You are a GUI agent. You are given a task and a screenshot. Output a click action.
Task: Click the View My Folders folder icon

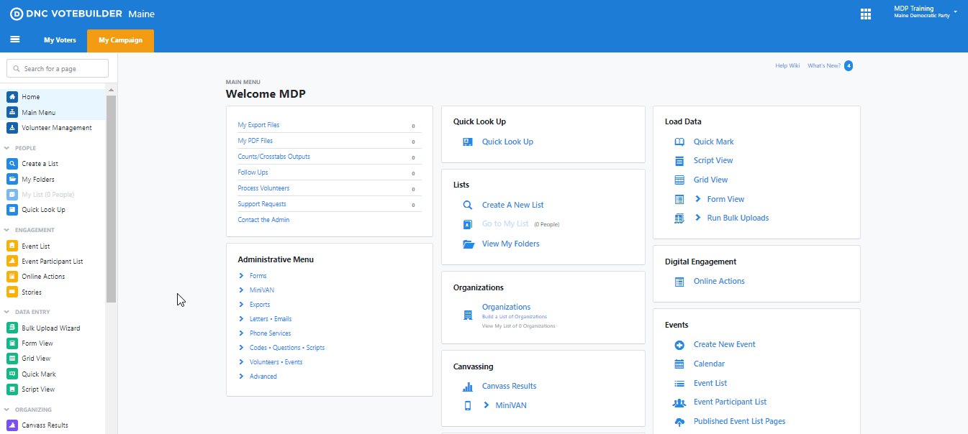click(x=469, y=244)
